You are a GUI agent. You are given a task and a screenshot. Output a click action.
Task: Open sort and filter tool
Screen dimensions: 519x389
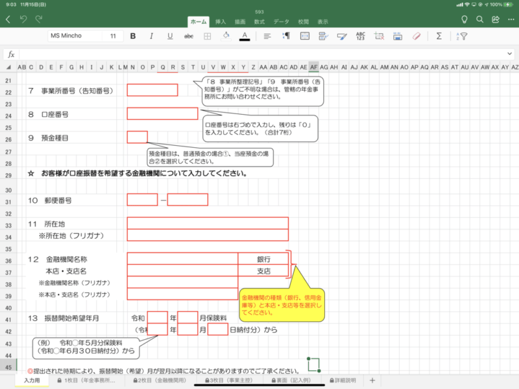462,36
